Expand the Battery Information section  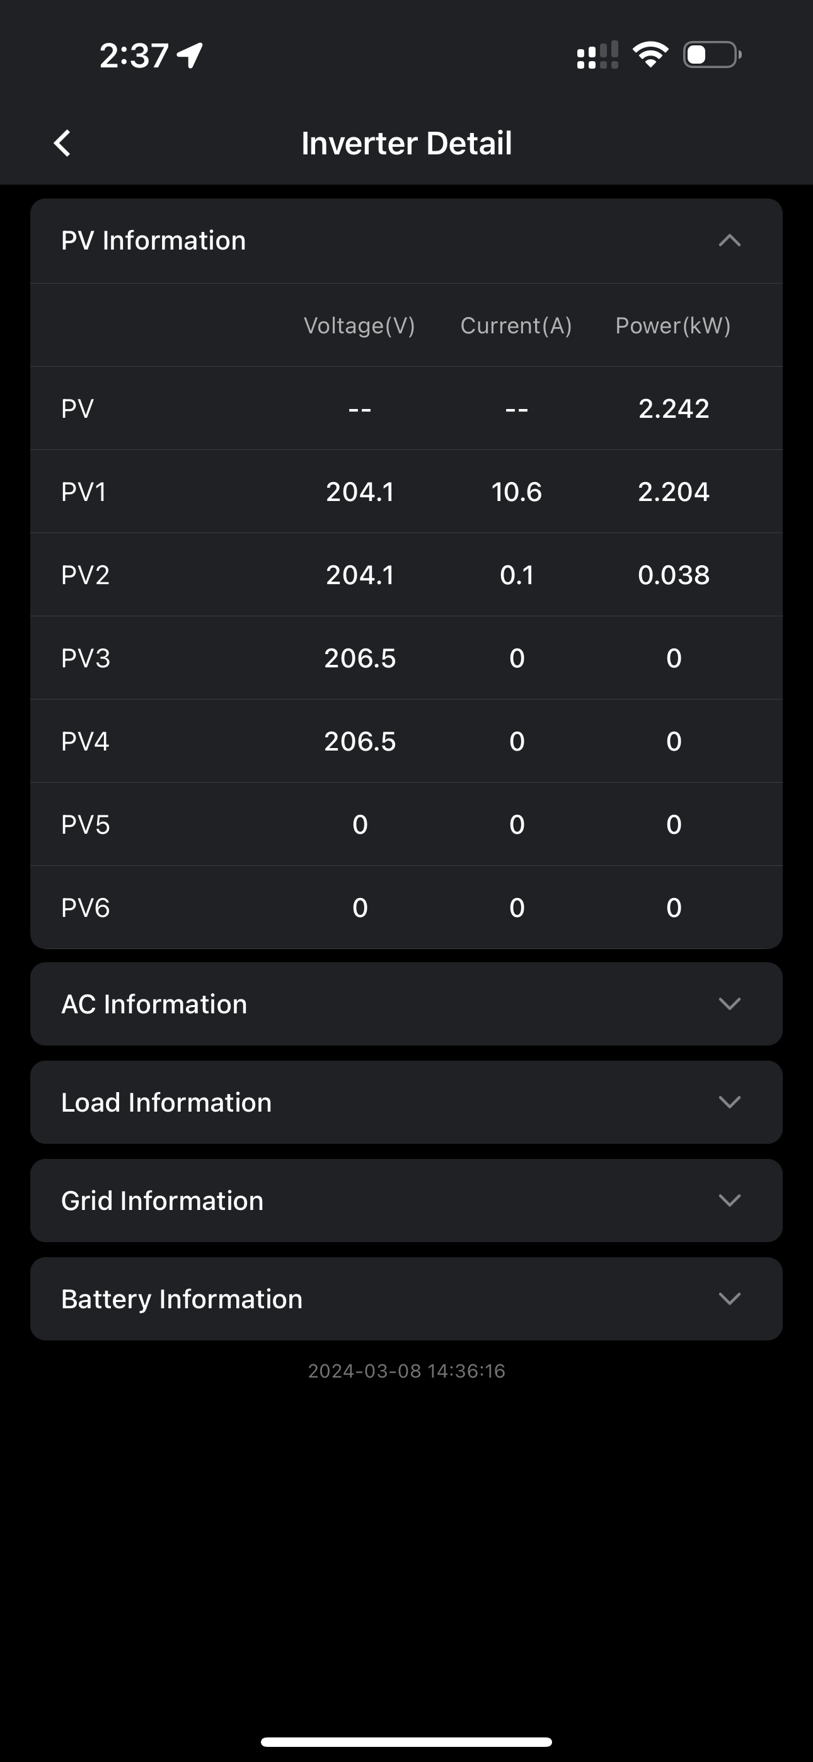click(730, 1299)
